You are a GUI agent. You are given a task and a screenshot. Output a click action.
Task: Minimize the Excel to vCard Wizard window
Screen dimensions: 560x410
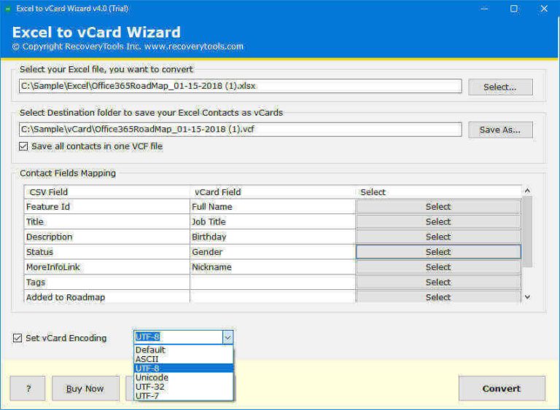[x=484, y=9]
